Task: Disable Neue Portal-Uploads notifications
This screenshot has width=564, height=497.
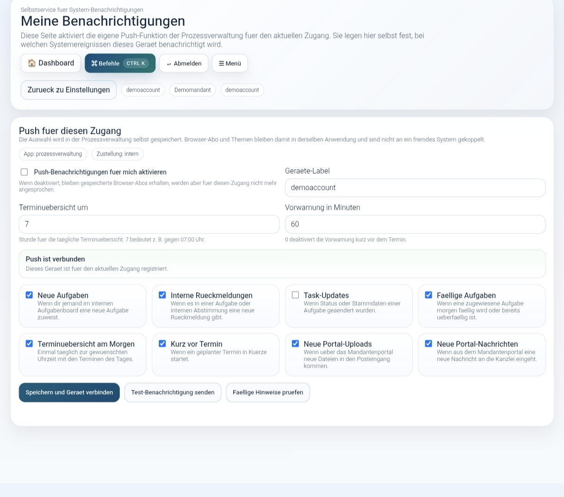Action: coord(295,344)
